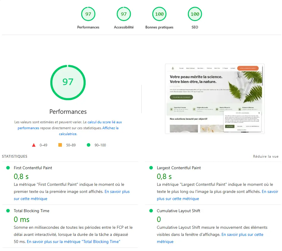The width and height of the screenshot is (282, 251).
Task: Click the large Performances 97 circle
Action: [68, 82]
